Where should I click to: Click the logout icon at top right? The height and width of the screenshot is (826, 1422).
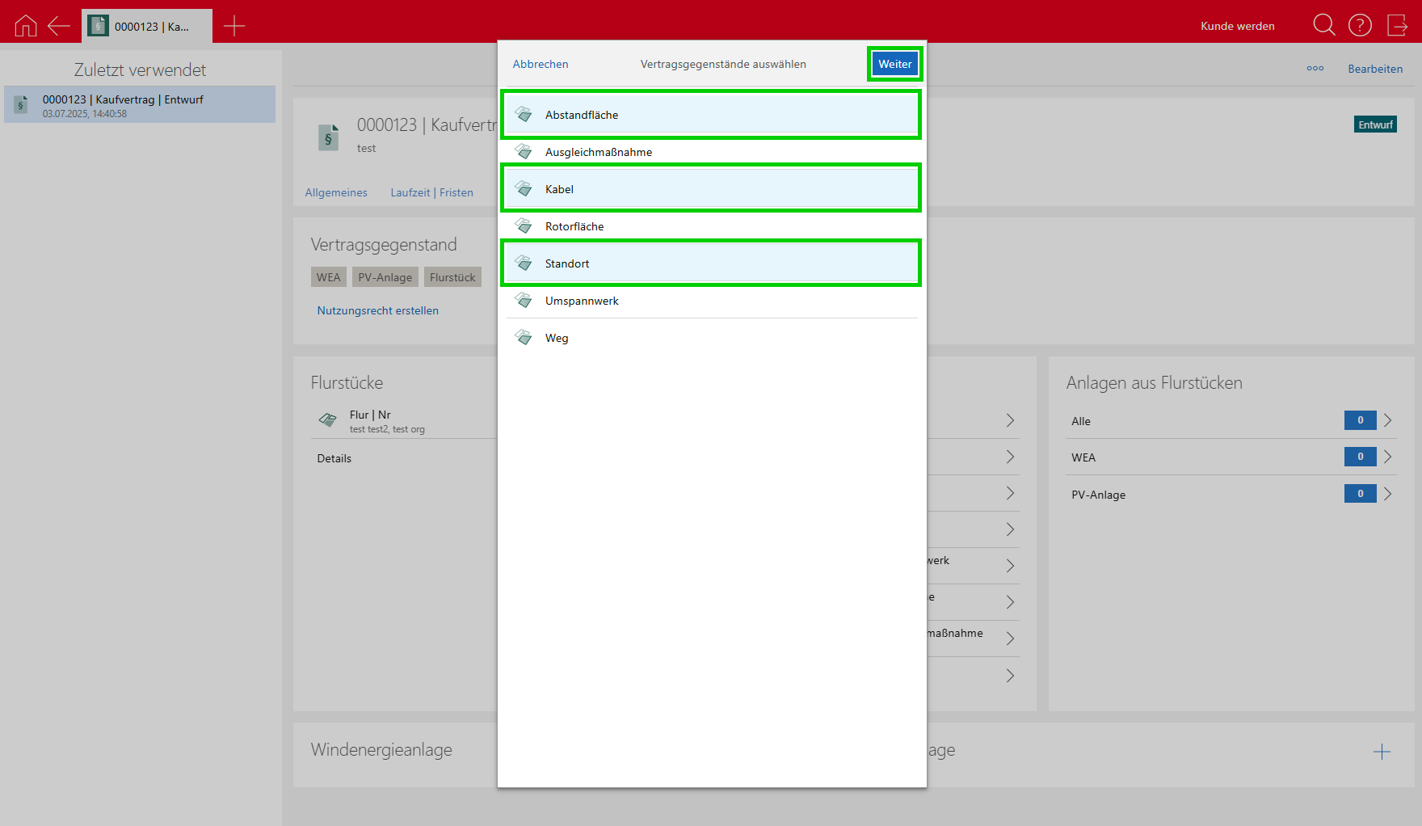1397,26
